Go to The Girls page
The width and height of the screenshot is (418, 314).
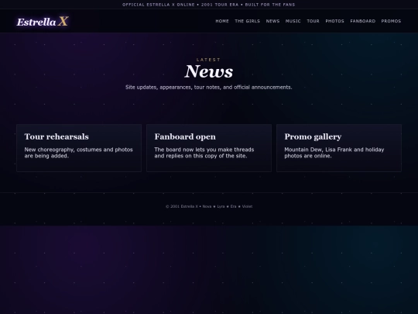[248, 21]
